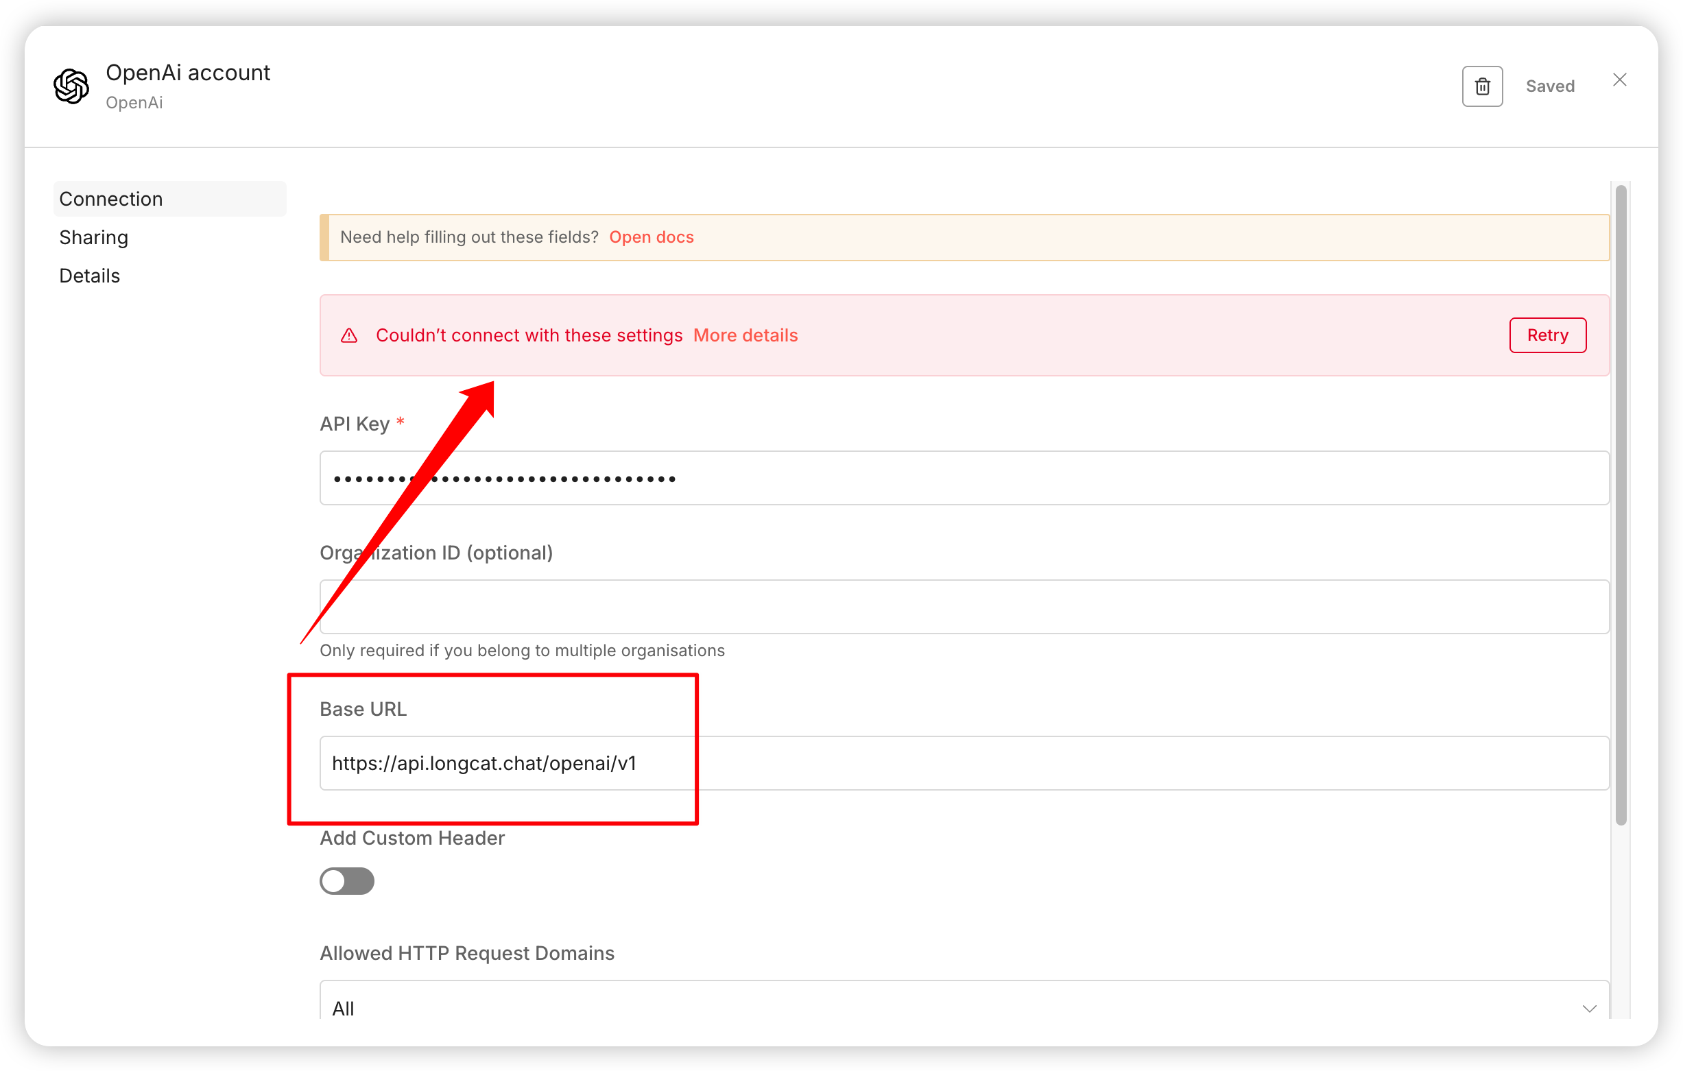Click the OpenAi account title text
Image resolution: width=1683 pixels, height=1071 pixels.
pos(187,73)
